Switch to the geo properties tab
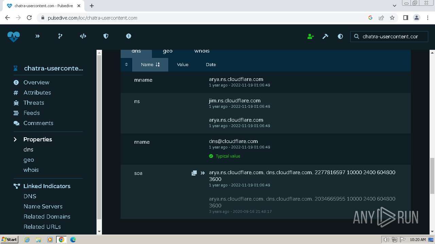The image size is (435, 244). click(168, 51)
